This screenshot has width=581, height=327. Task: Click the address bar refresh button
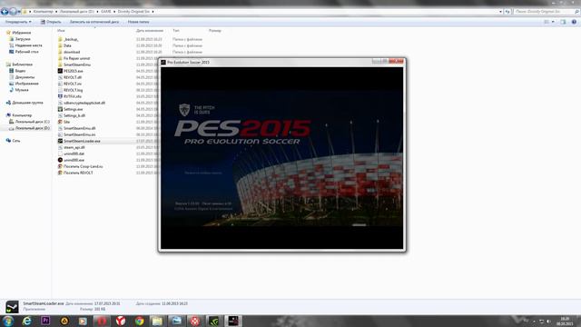point(507,12)
